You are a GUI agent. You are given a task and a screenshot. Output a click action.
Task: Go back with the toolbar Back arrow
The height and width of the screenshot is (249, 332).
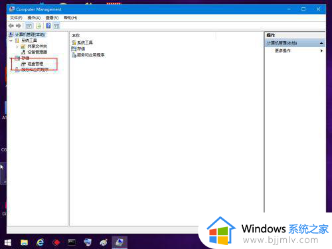pyautogui.click(x=11, y=26)
